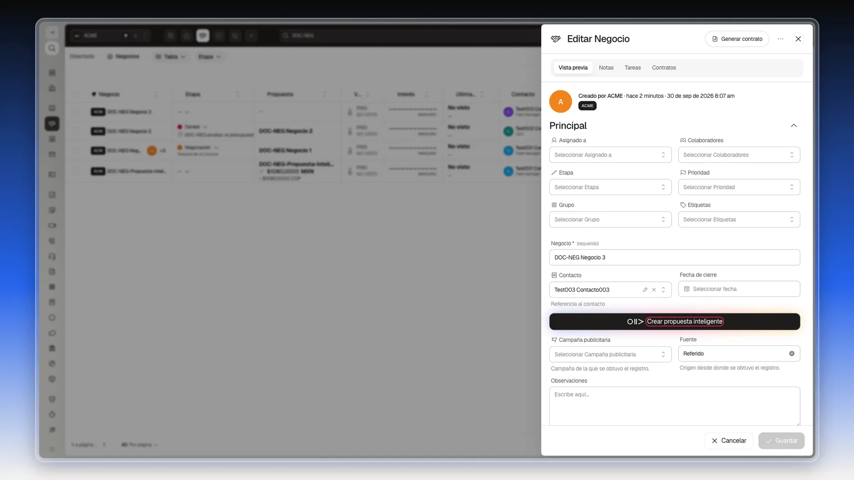The image size is (854, 480).
Task: Expand the Contacto selector arrows
Action: pos(663,290)
